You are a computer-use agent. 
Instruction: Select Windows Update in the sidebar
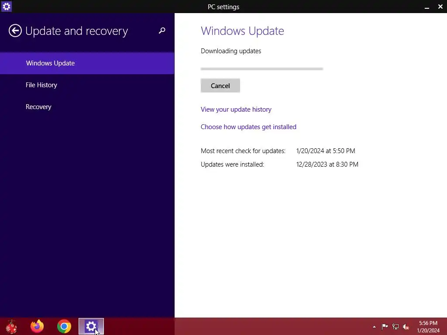tap(87, 63)
